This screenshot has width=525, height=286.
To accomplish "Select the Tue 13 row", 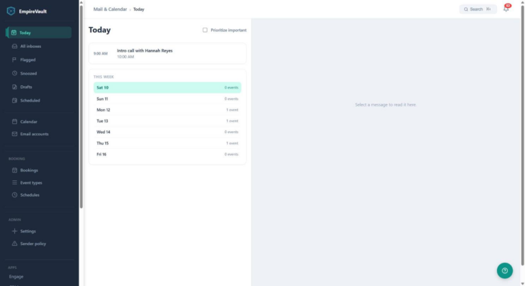I will (x=167, y=121).
